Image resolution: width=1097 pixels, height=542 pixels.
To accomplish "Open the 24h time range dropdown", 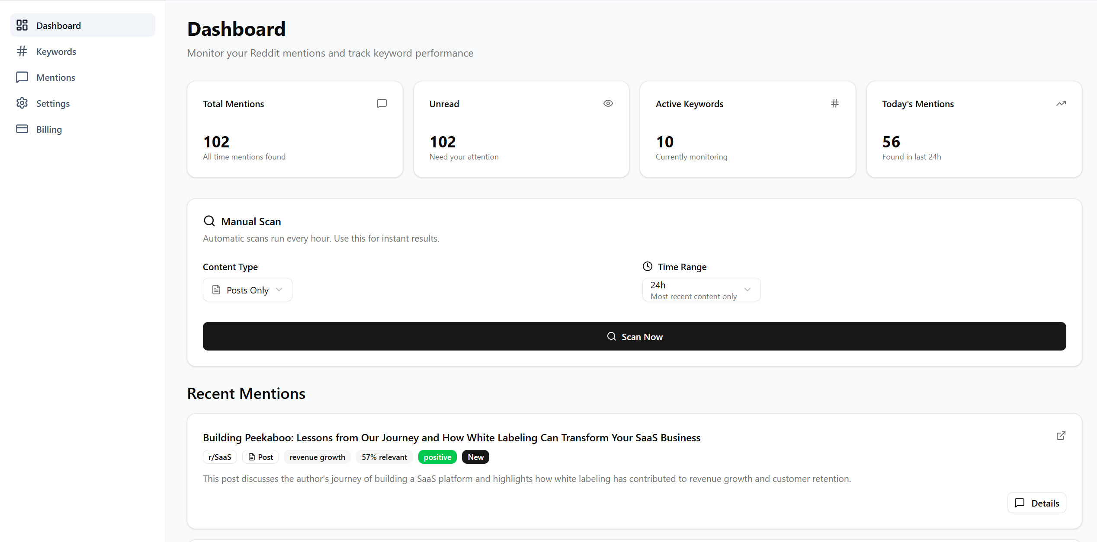I will click(x=701, y=290).
